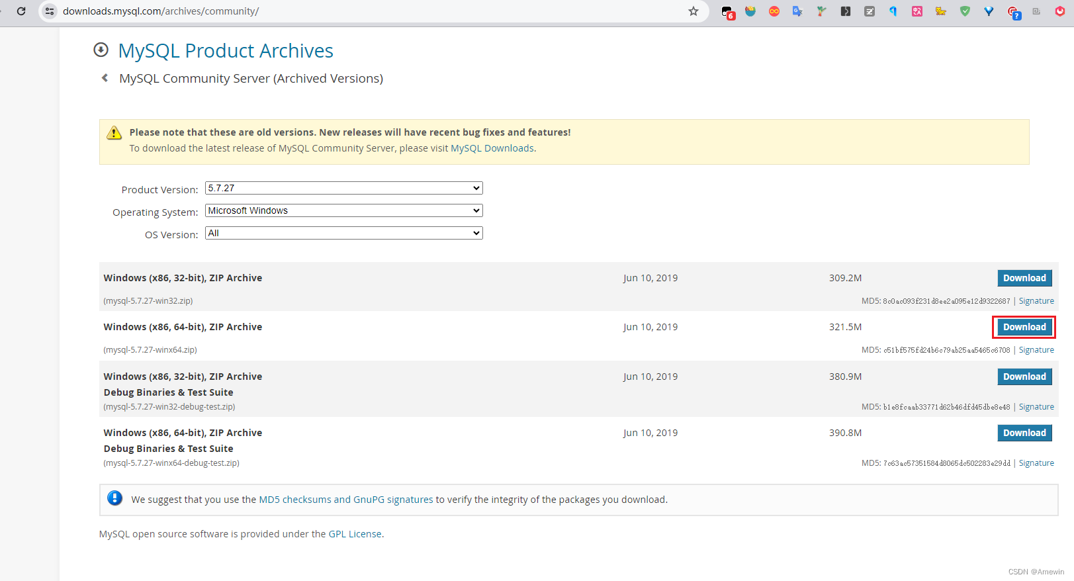This screenshot has height=581, width=1074.
Task: Click the 321.5M file size text
Action: [845, 327]
